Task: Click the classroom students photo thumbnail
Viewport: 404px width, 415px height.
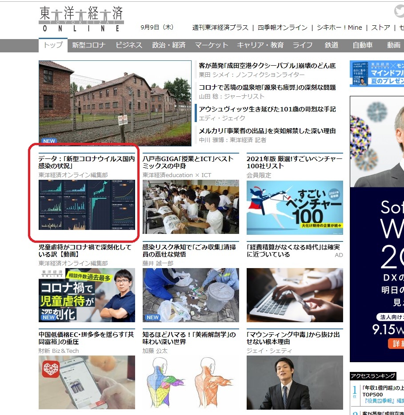Action: click(x=191, y=207)
